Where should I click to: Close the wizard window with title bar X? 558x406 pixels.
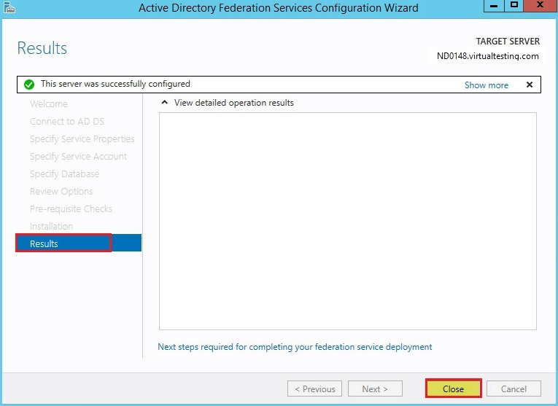(x=540, y=5)
